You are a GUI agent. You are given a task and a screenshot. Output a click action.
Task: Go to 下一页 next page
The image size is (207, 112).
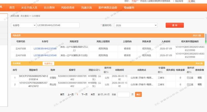click(84, 95)
